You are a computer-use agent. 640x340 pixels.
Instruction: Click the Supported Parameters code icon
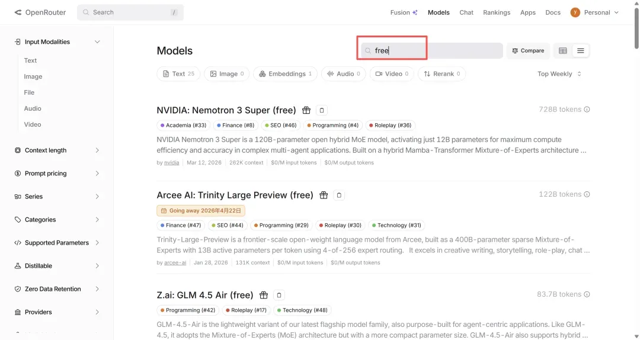tap(18, 243)
